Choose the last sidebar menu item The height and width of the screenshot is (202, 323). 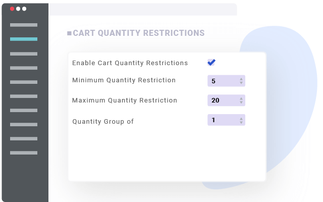point(24,153)
